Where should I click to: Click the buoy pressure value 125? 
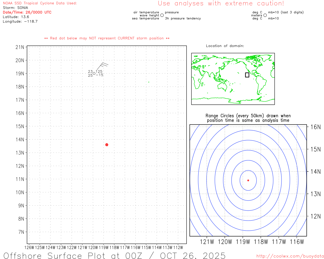tap(99, 72)
